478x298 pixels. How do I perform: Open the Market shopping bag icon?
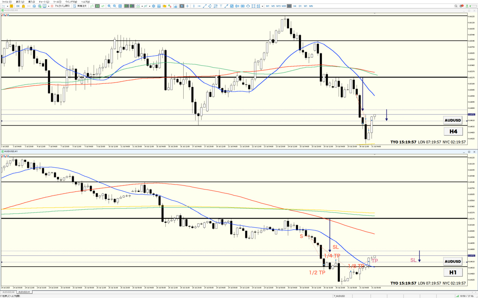(x=24, y=6)
